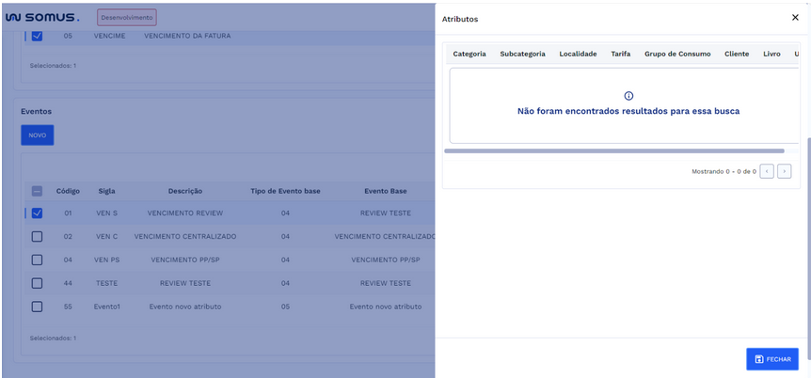Go to the previous page of attributes
Image resolution: width=811 pixels, height=378 pixels.
[x=767, y=171]
